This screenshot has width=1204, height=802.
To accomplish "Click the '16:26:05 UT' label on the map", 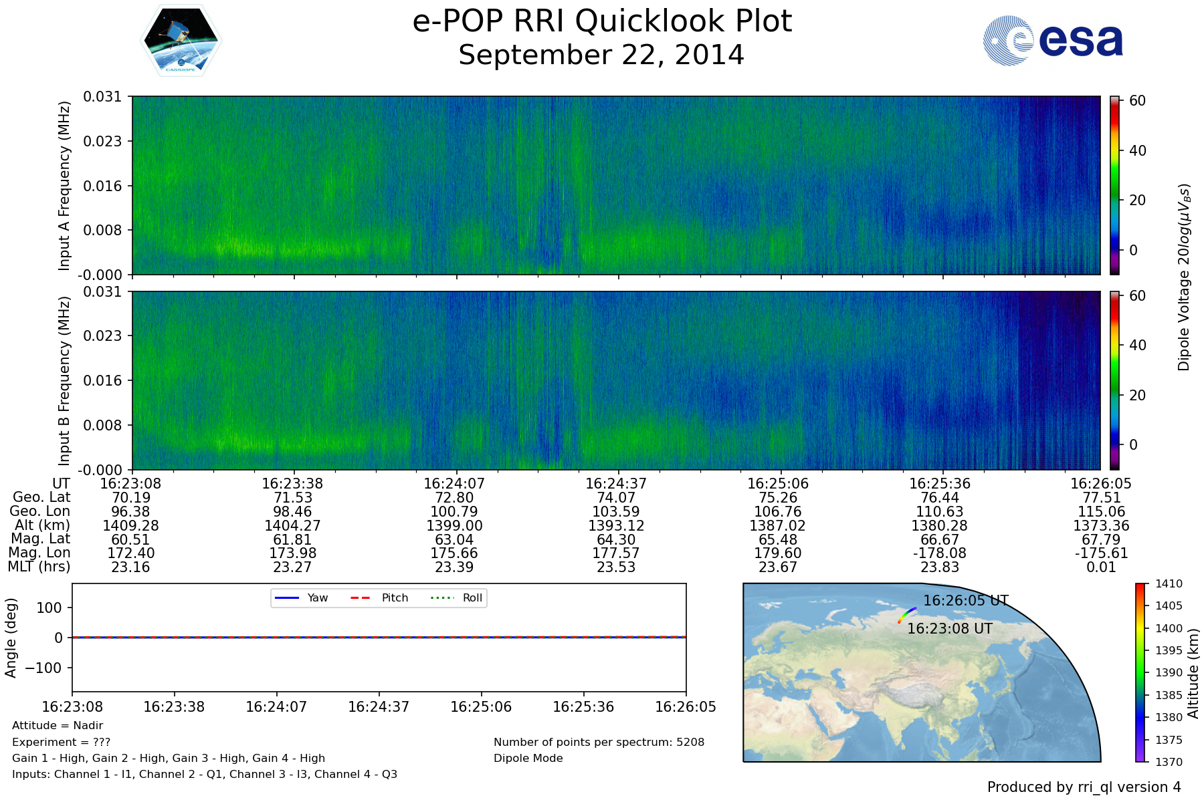I will pyautogui.click(x=965, y=601).
